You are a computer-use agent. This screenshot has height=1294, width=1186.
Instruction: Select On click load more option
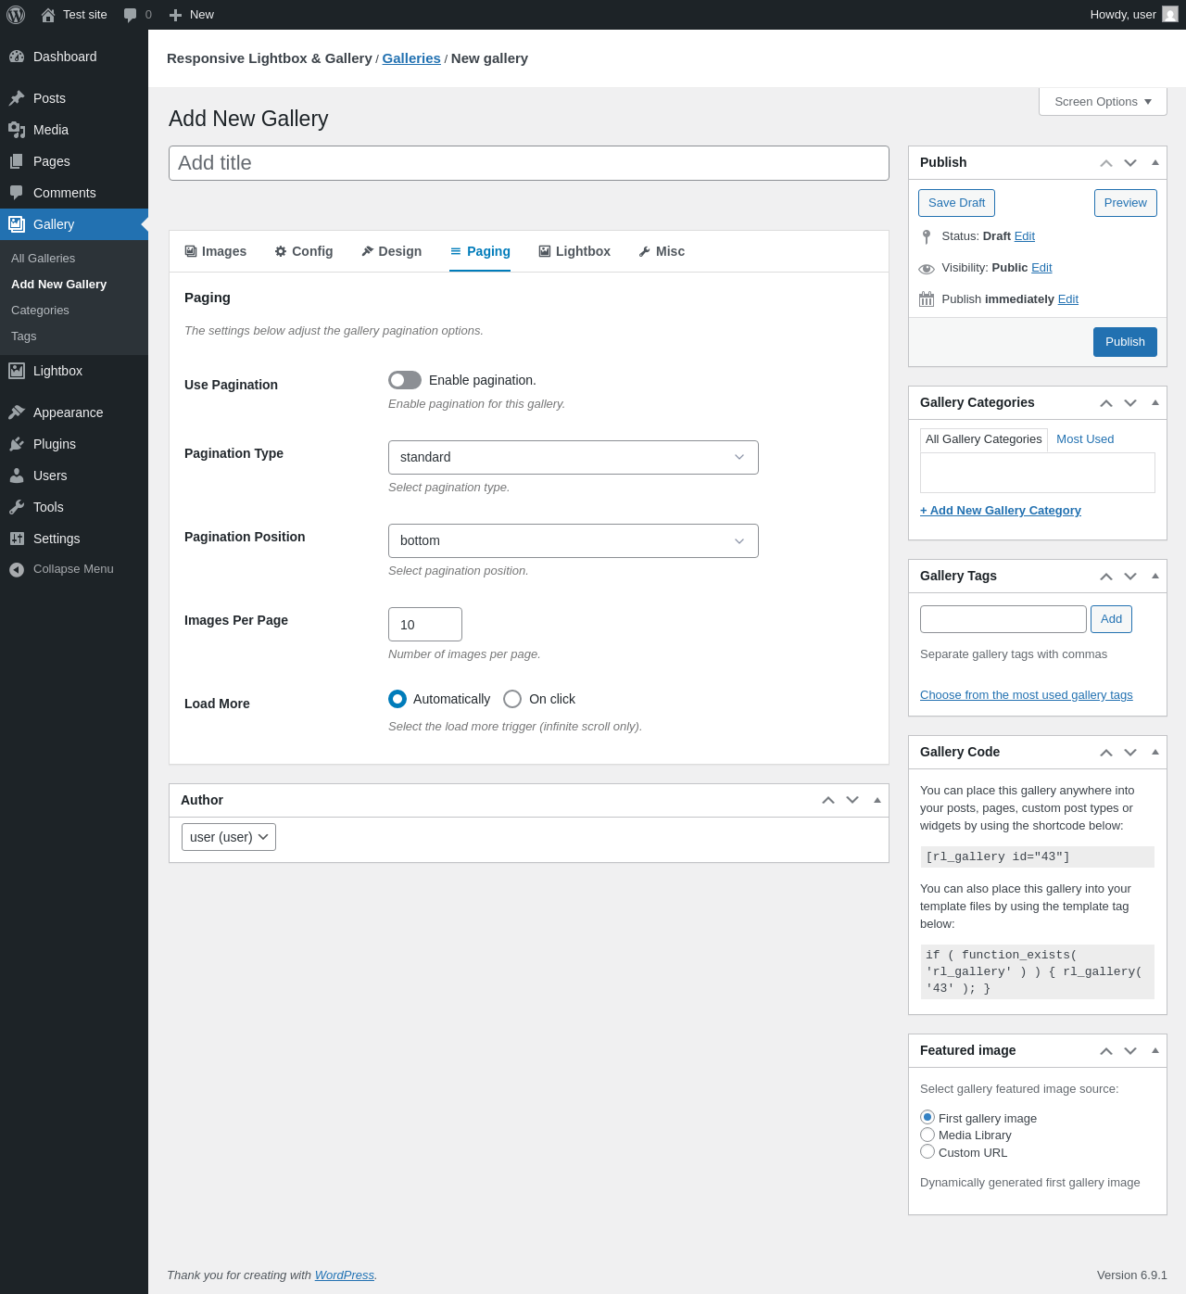(512, 699)
